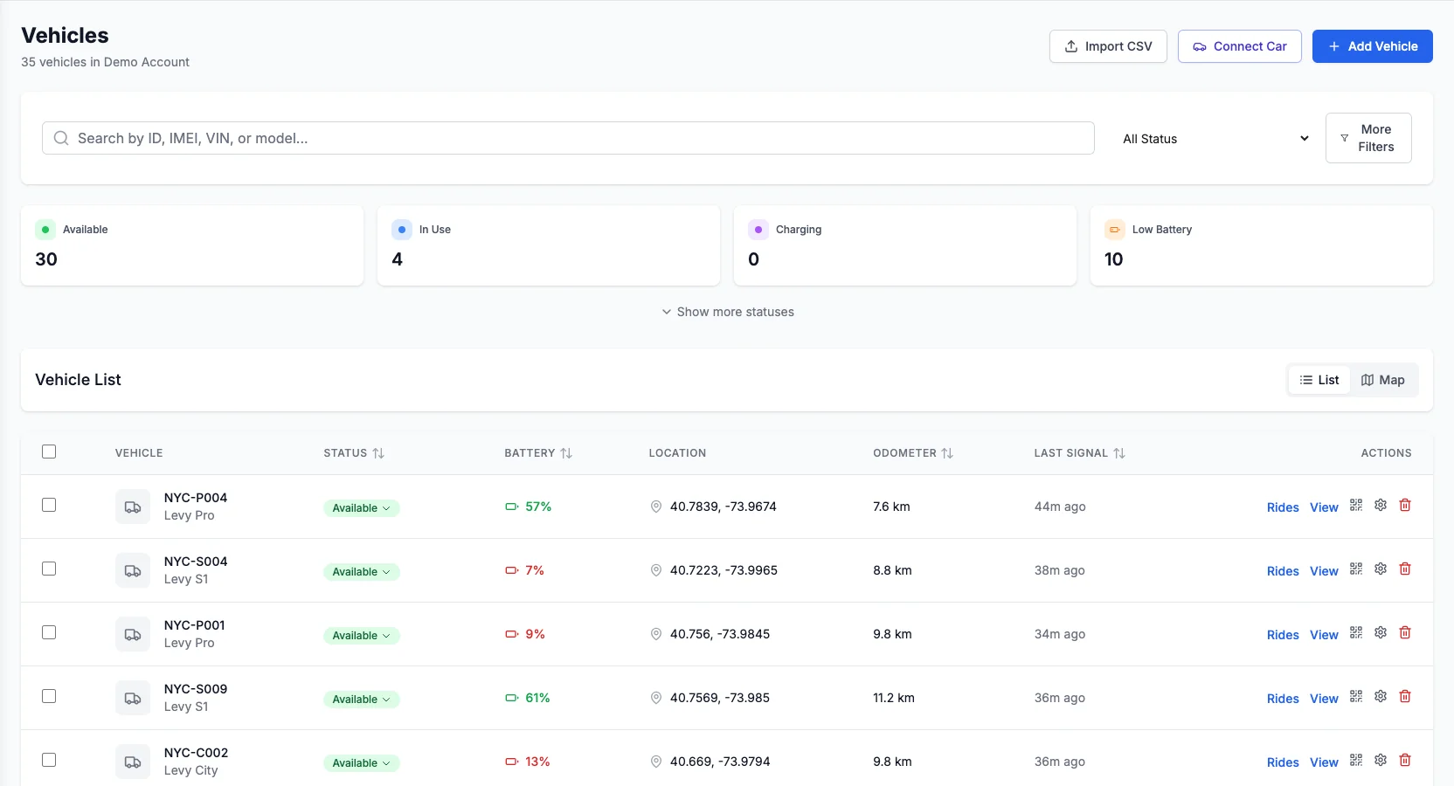Check the NYC-P004 row checkbox

(x=49, y=505)
